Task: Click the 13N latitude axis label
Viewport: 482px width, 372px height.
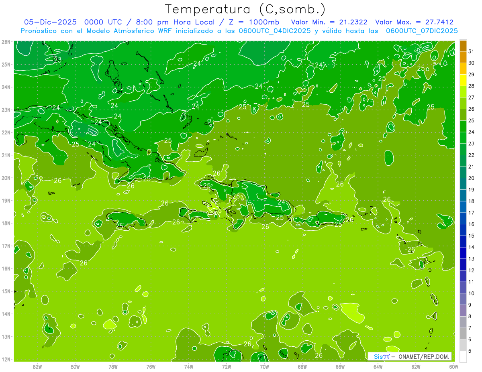Action: click(6, 337)
